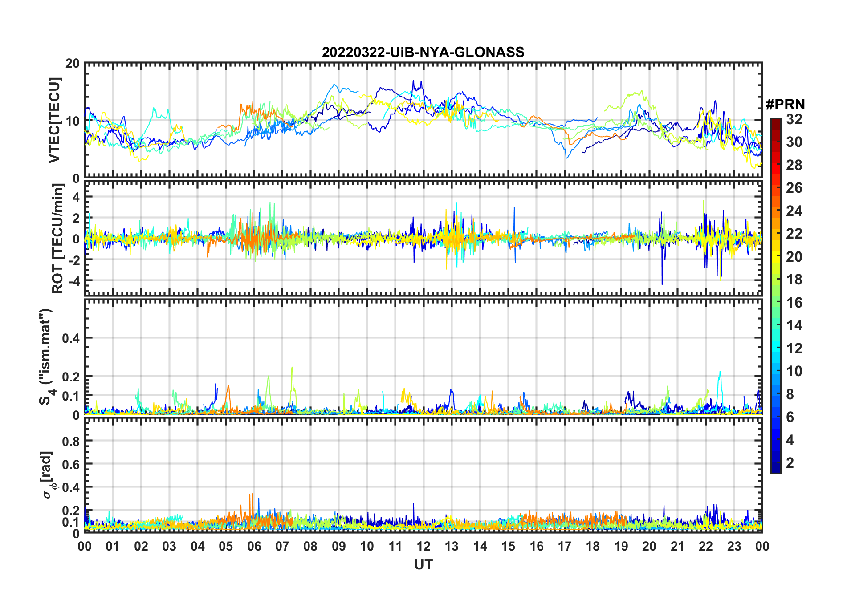The image size is (847, 592).
Task: Click the S4 ("ism.mat") y-axis label
Action: [x=47, y=357]
